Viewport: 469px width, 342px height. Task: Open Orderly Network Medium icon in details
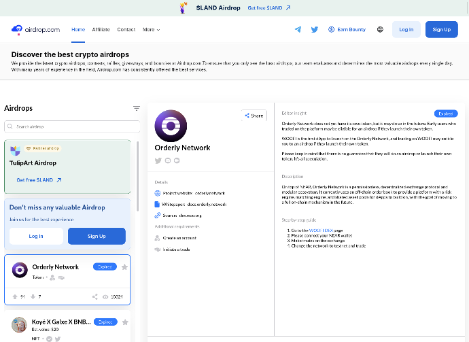pyautogui.click(x=177, y=160)
